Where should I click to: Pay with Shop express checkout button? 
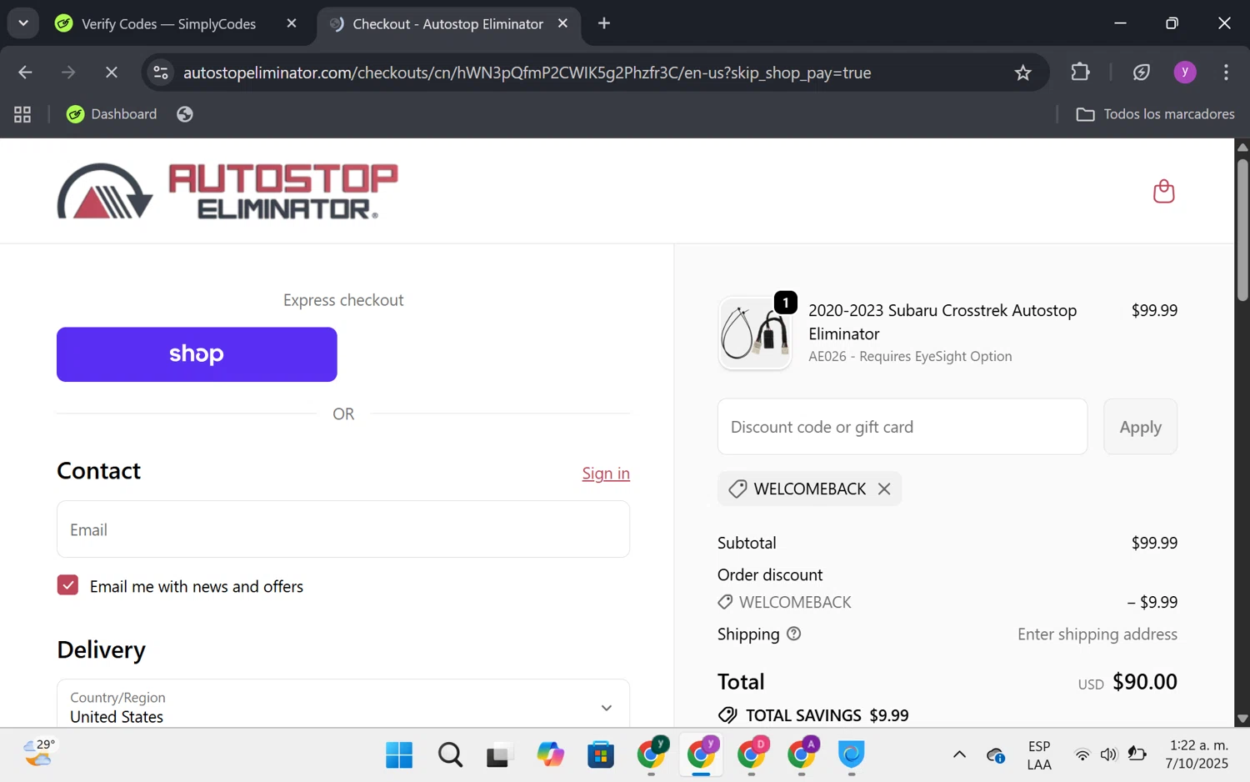point(197,354)
